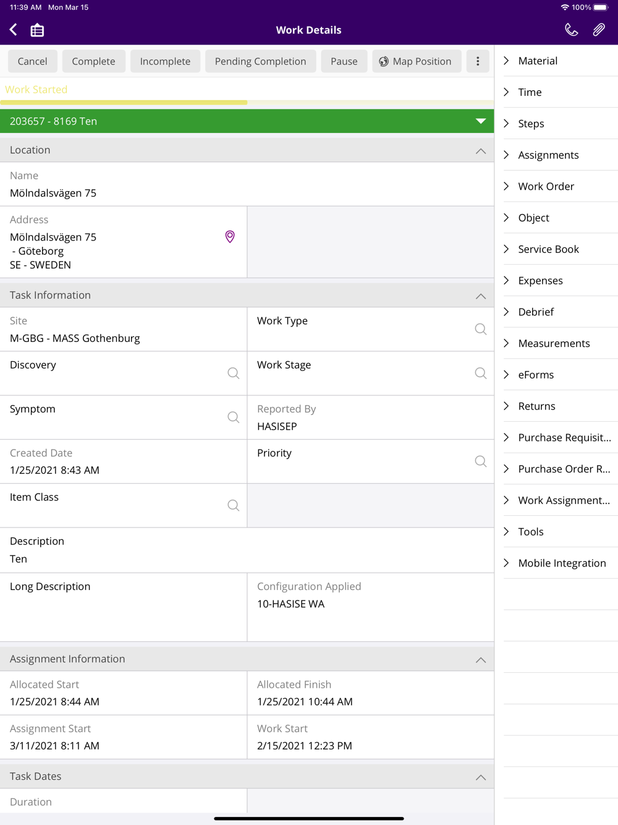
Task: Open attachments via paperclip icon
Action: [x=599, y=30]
